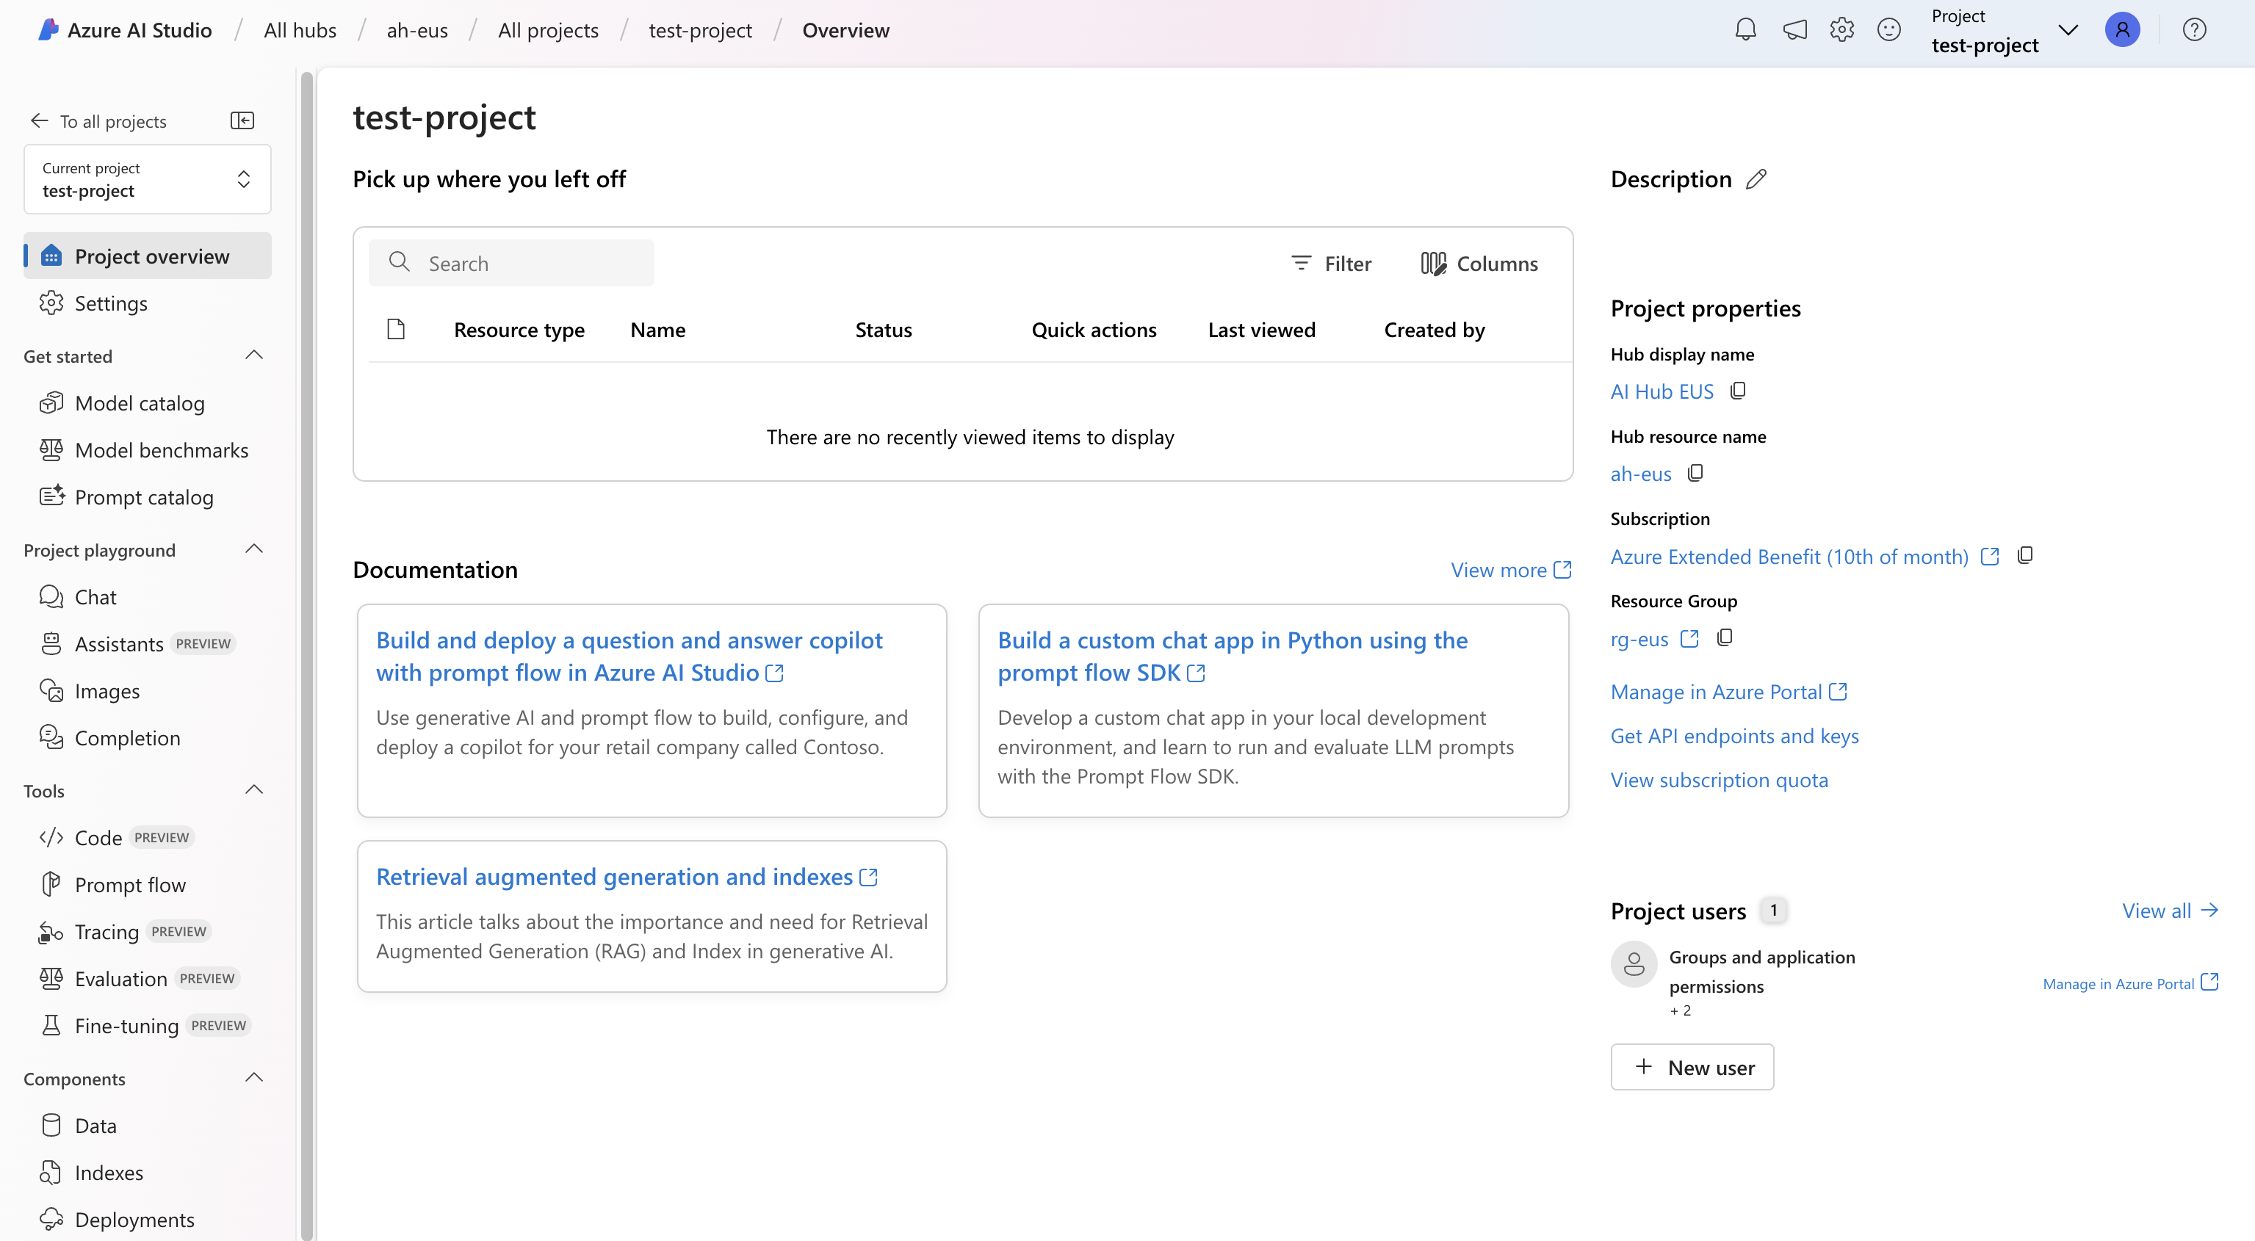Viewport: 2255px width, 1241px height.
Task: Go to All projects breadcrumb
Action: (x=548, y=31)
